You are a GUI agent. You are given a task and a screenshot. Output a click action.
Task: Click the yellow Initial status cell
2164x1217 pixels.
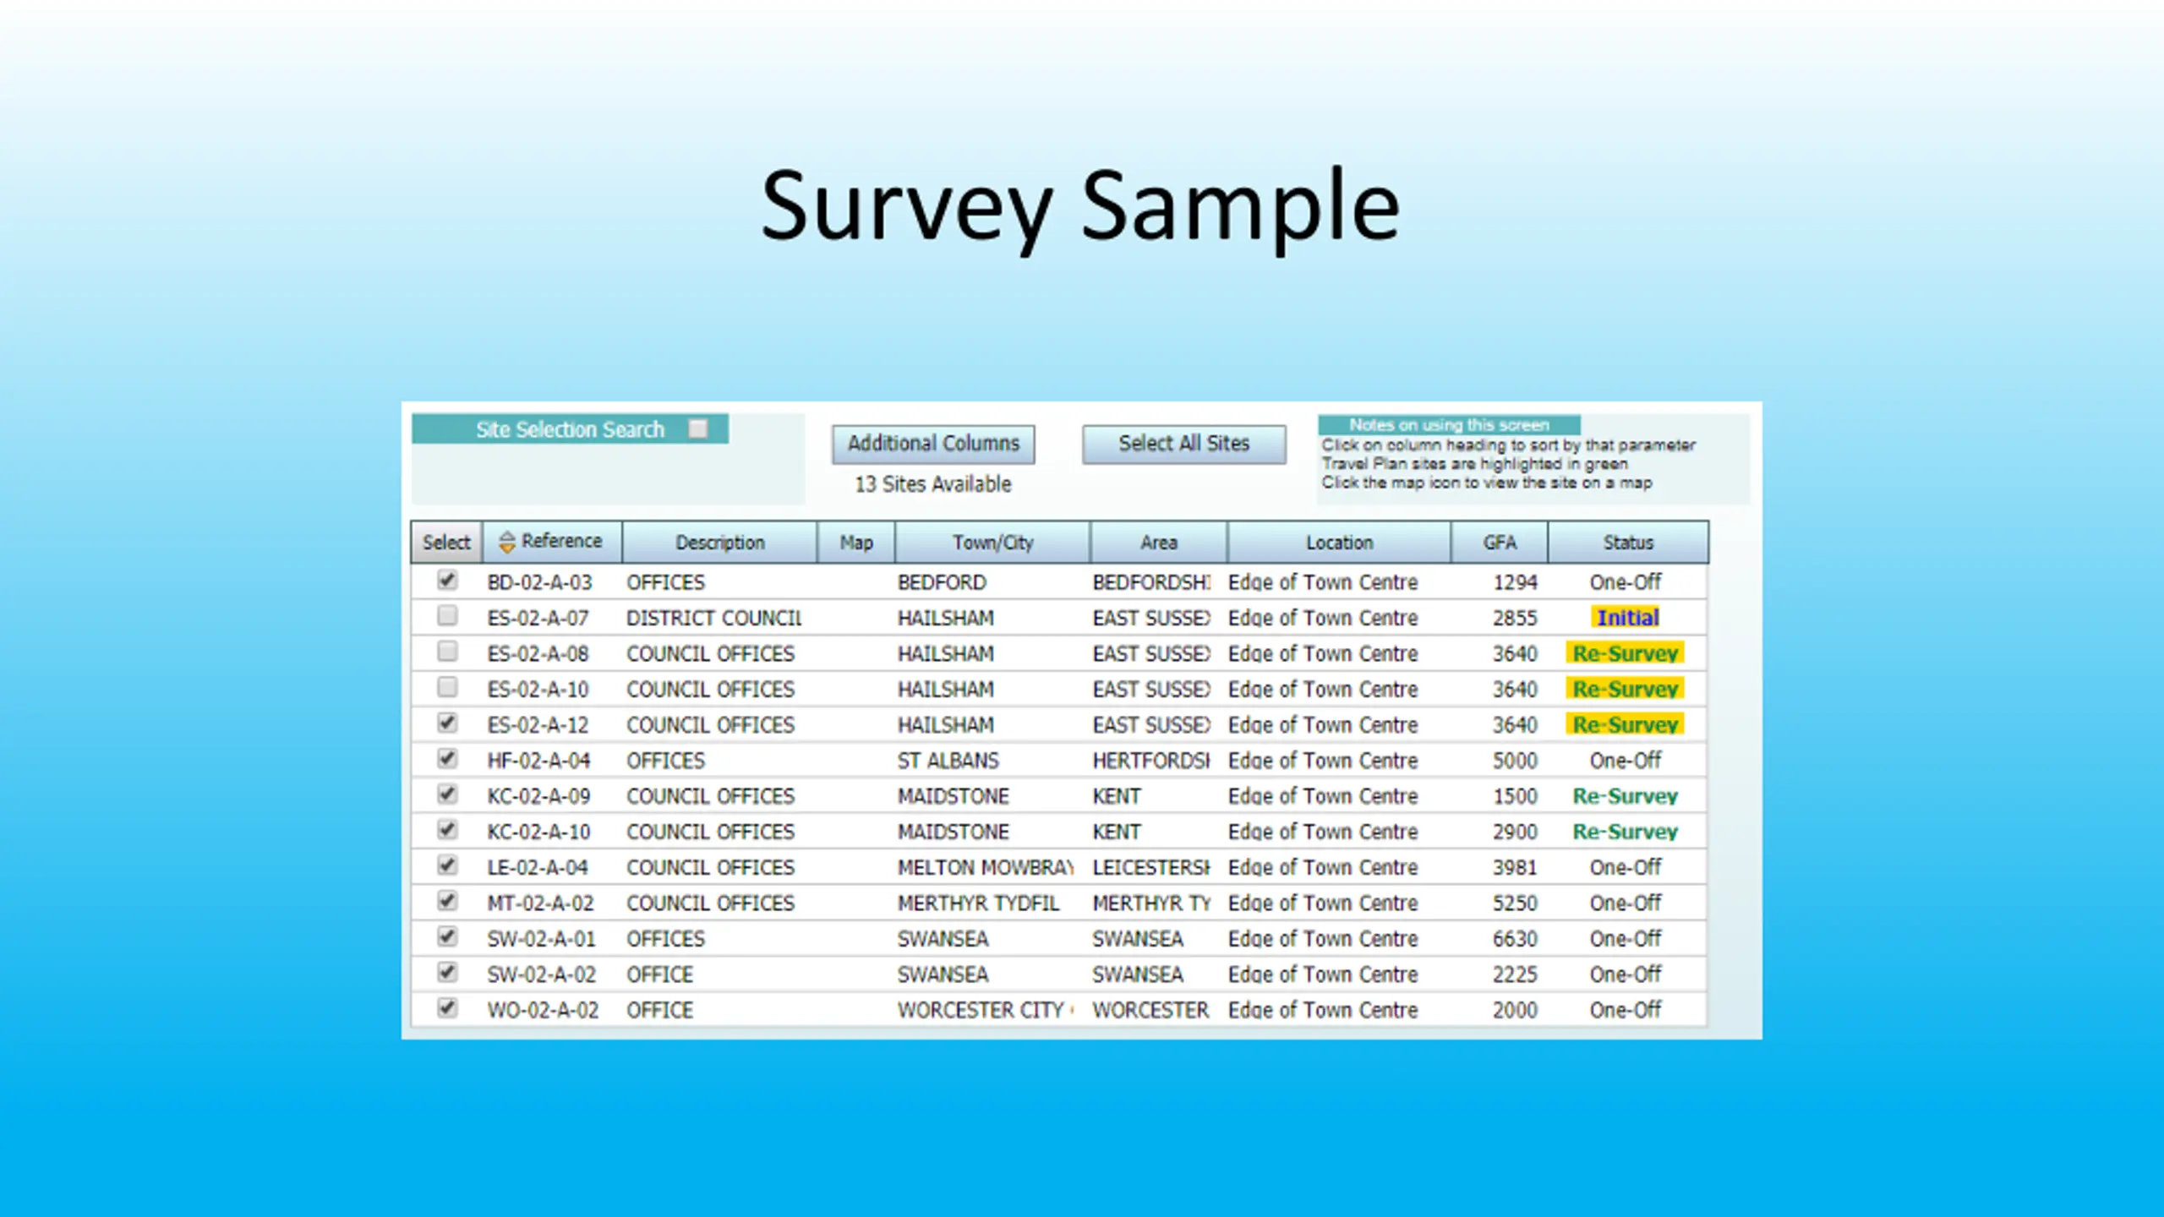pos(1627,618)
